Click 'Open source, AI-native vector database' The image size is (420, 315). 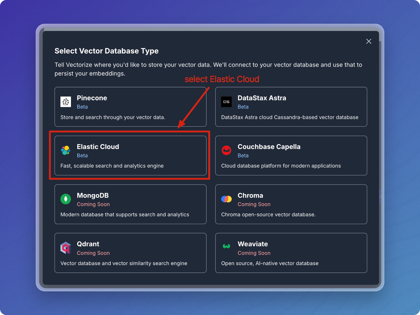click(270, 263)
